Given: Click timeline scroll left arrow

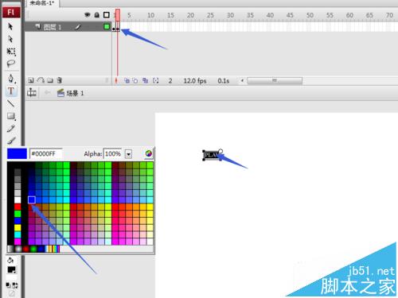Looking at the screenshot, I should pos(242,80).
